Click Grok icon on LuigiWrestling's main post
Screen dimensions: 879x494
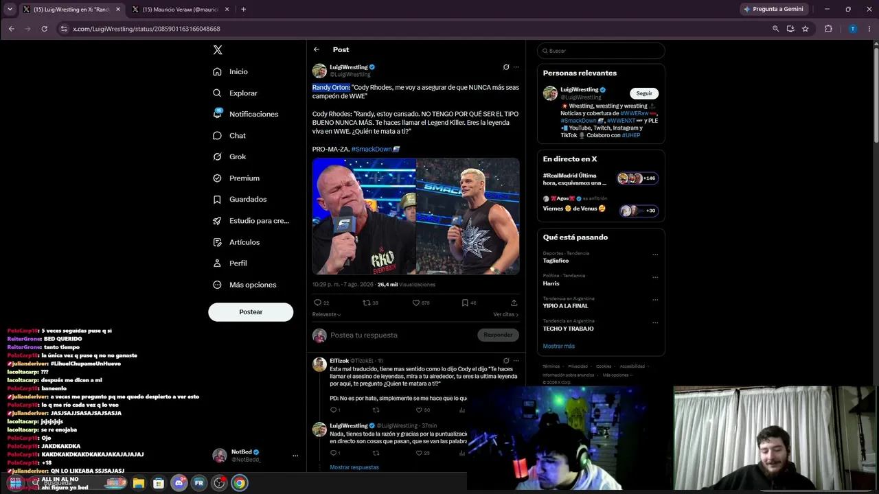coord(506,67)
